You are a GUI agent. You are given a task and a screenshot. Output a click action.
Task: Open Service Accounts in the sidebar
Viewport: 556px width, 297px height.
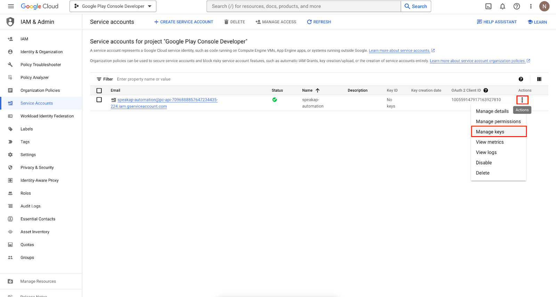[41, 103]
